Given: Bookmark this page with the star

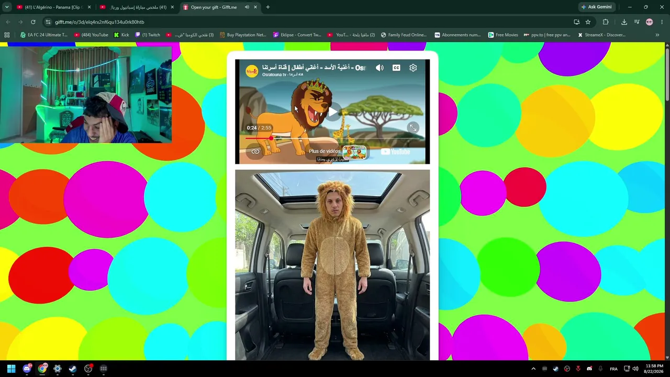Looking at the screenshot, I should coord(588,22).
